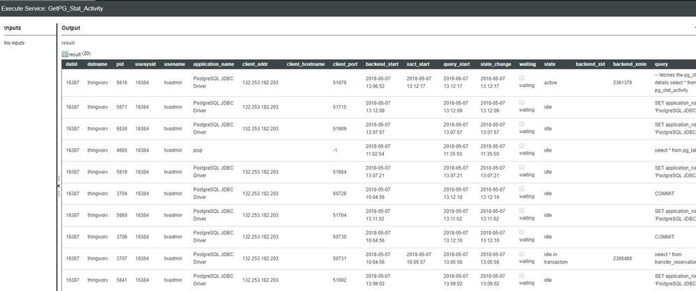
Task: Click the client_port column header
Action: tap(346, 64)
